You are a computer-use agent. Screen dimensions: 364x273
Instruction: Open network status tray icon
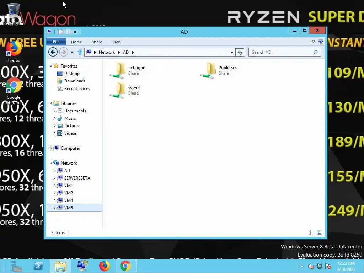pyautogui.click(x=320, y=266)
